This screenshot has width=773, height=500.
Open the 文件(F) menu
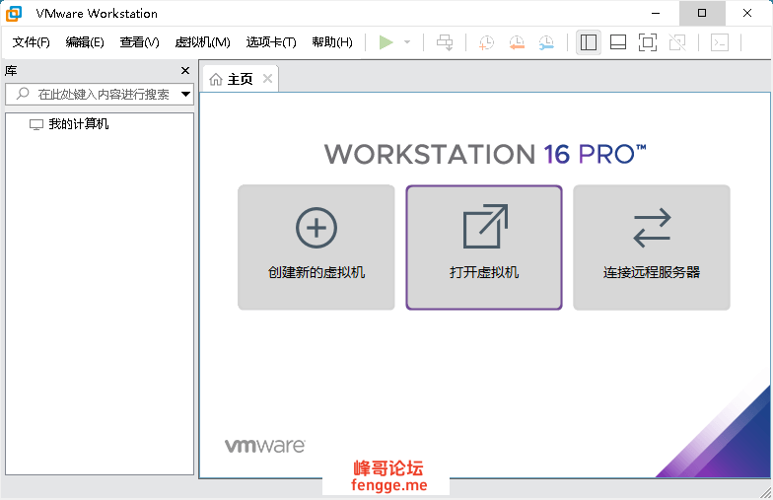32,42
